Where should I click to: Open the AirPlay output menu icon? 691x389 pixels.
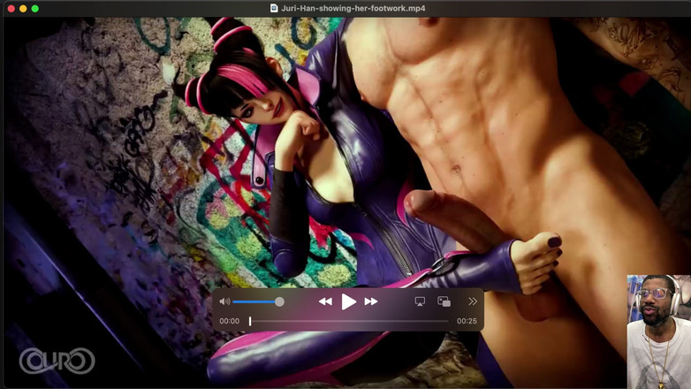[420, 301]
